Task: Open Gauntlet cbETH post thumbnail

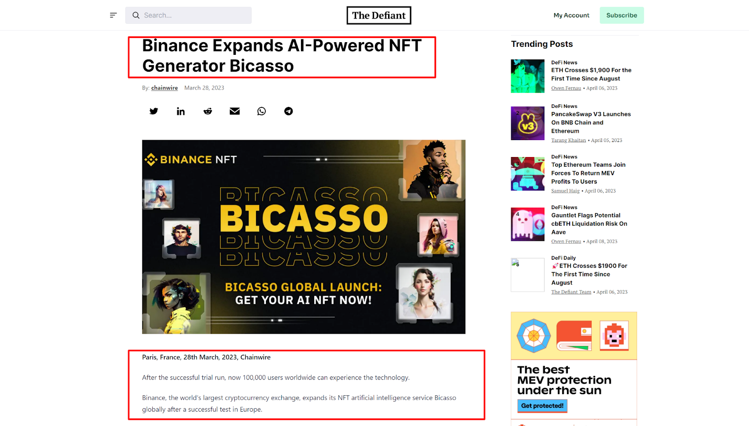Action: pos(528,224)
